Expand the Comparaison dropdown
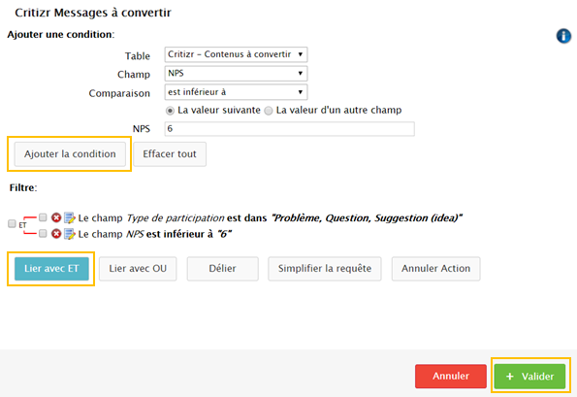 (x=236, y=92)
